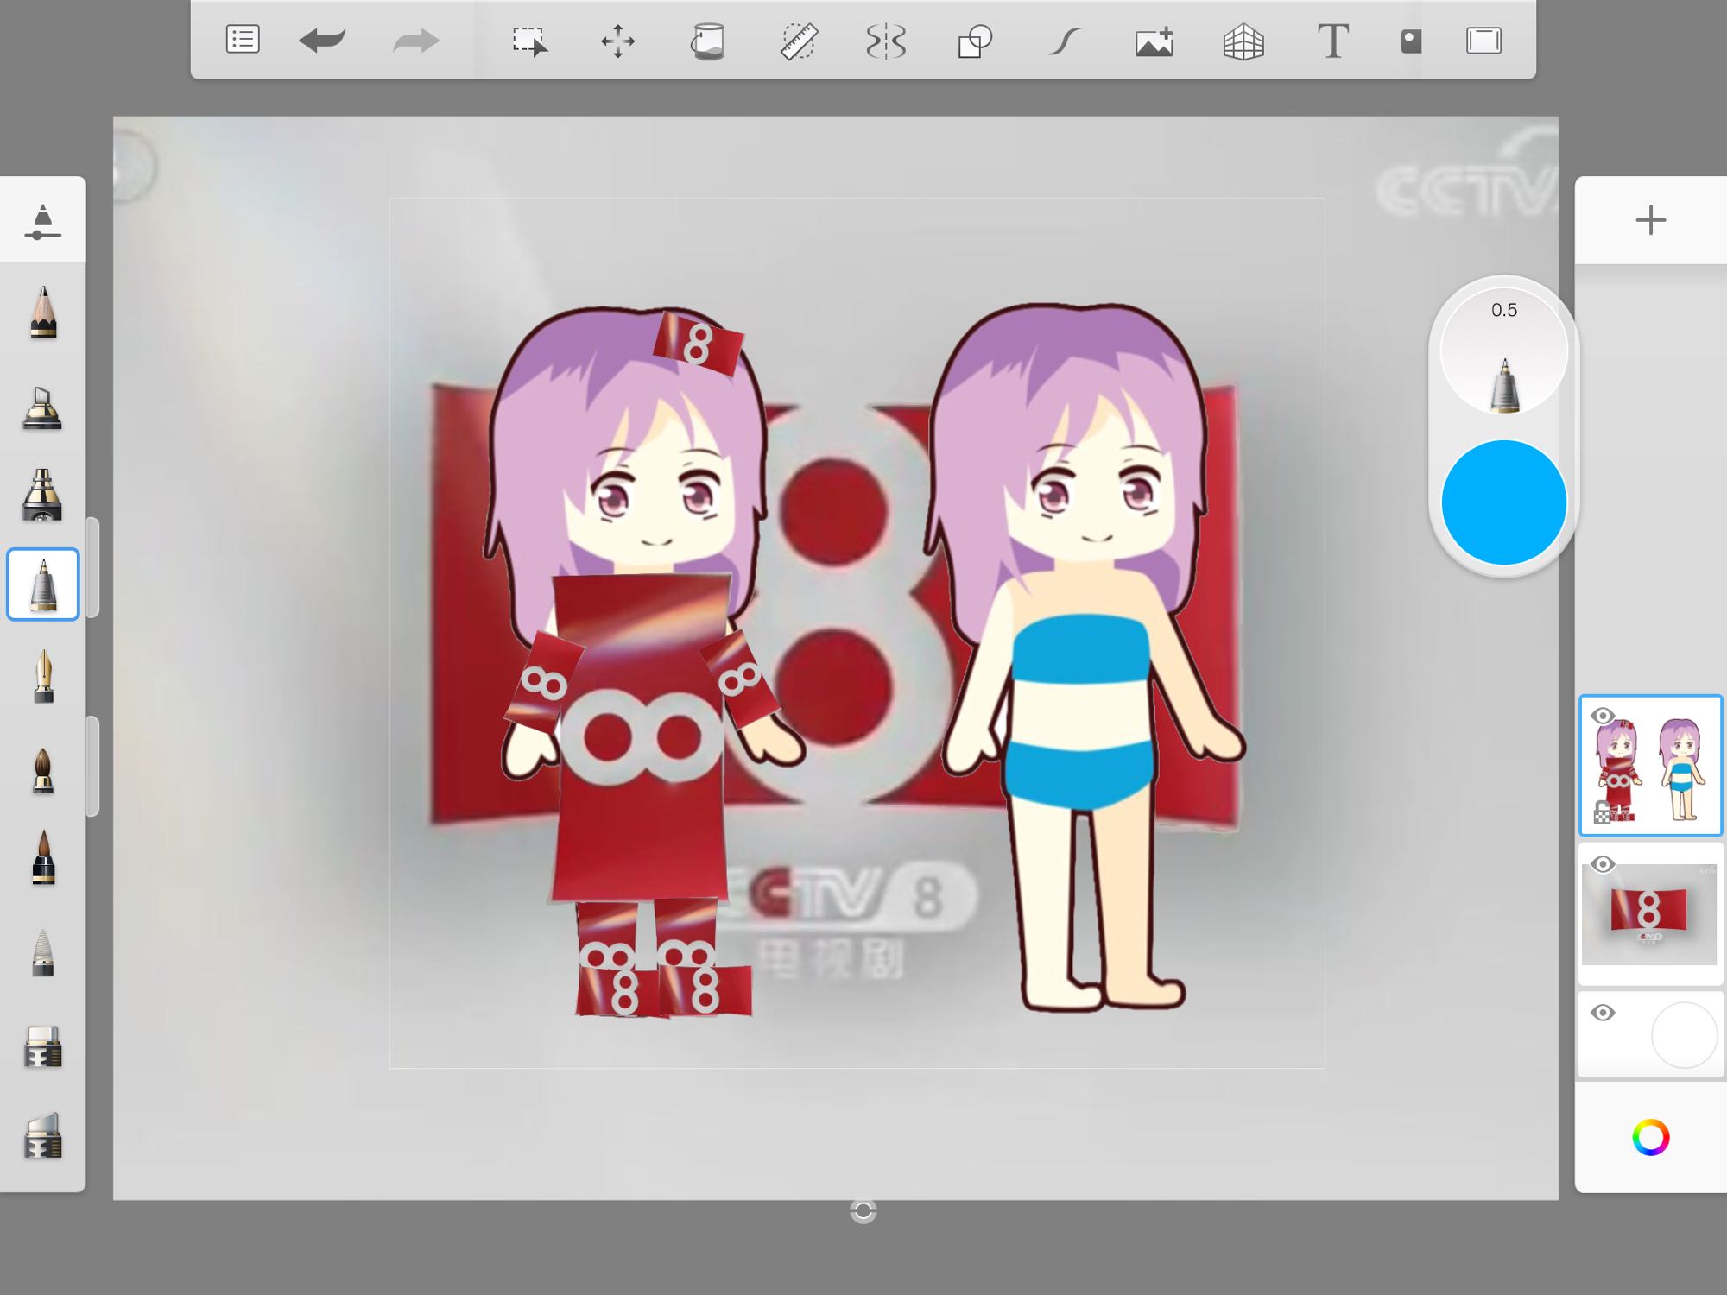Tap the canvas rotation reset icon

pos(863,1211)
